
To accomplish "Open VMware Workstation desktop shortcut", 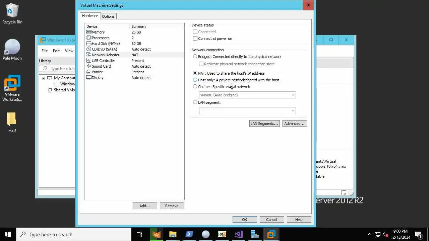I will pyautogui.click(x=12, y=88).
